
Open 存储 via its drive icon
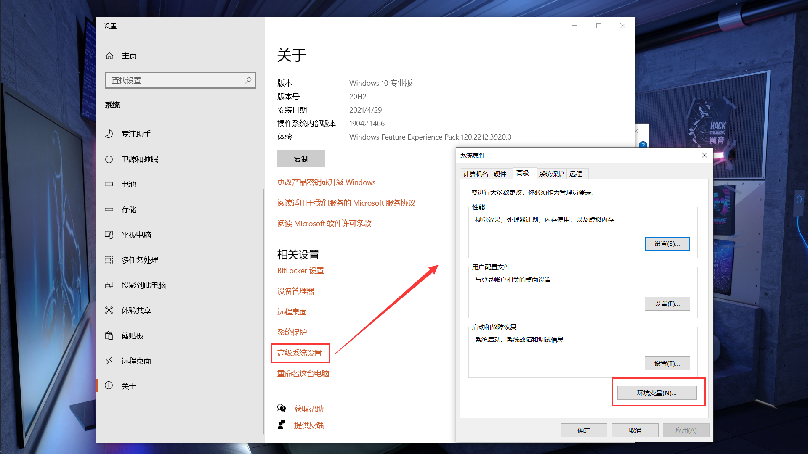point(109,209)
